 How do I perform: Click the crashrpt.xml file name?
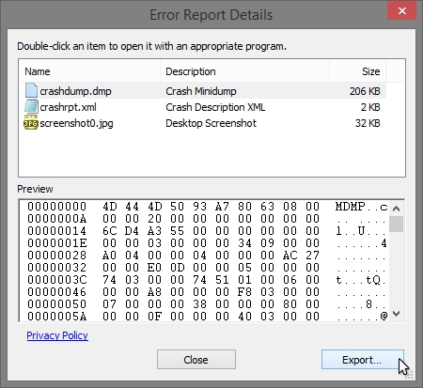pos(69,107)
